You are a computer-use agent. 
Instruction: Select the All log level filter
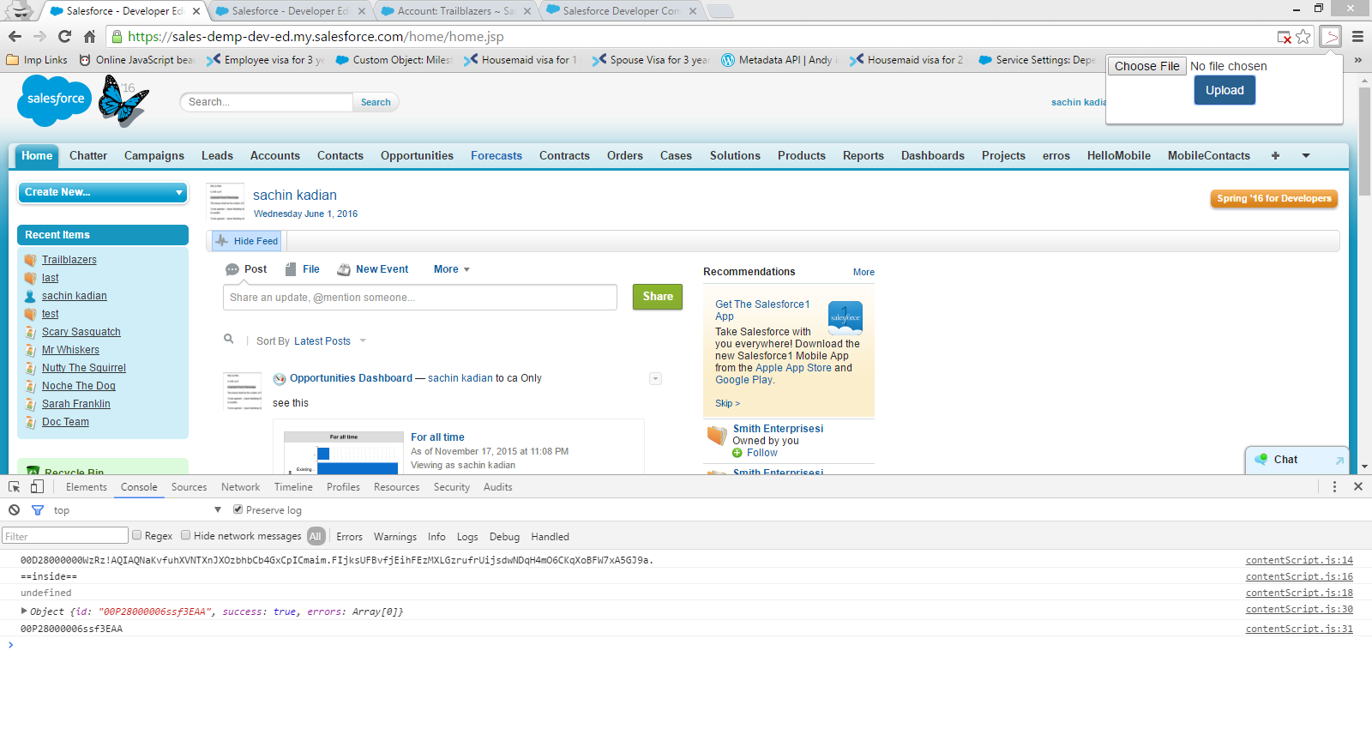(316, 536)
